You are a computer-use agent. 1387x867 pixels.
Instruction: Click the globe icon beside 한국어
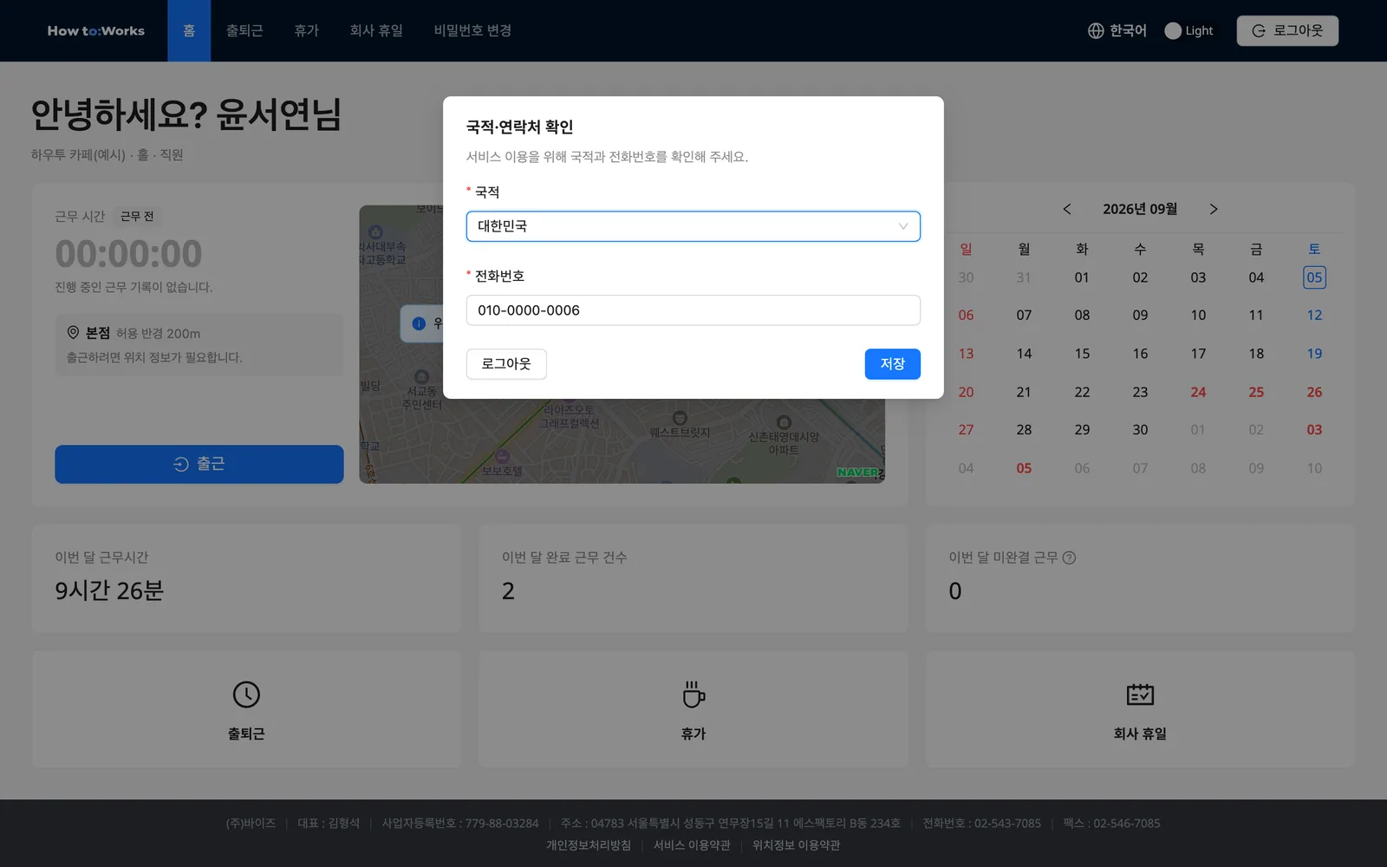(1096, 30)
